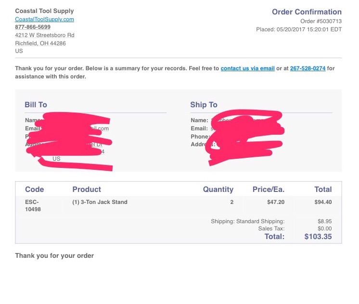Click the Quantity column header
Screen dimensions: 359x304
click(218, 190)
